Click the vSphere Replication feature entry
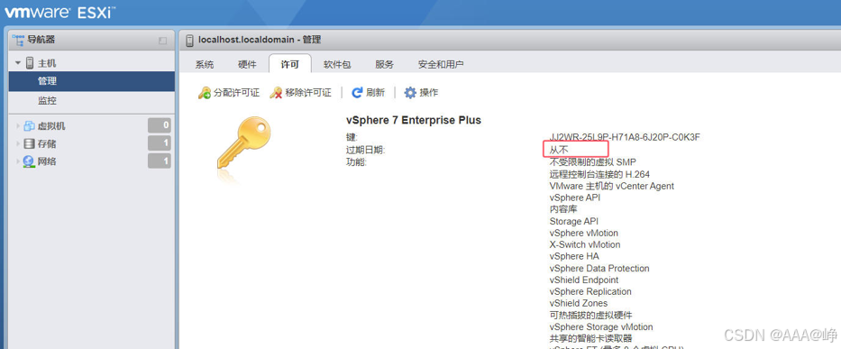841x349 pixels. (590, 291)
